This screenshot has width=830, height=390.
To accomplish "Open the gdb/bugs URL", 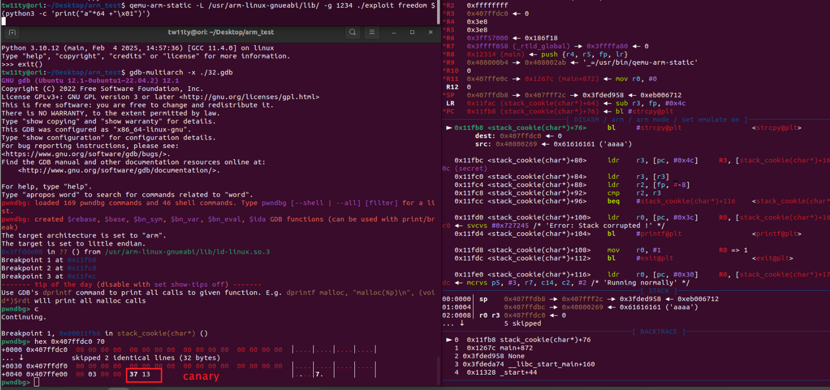I will click(86, 154).
